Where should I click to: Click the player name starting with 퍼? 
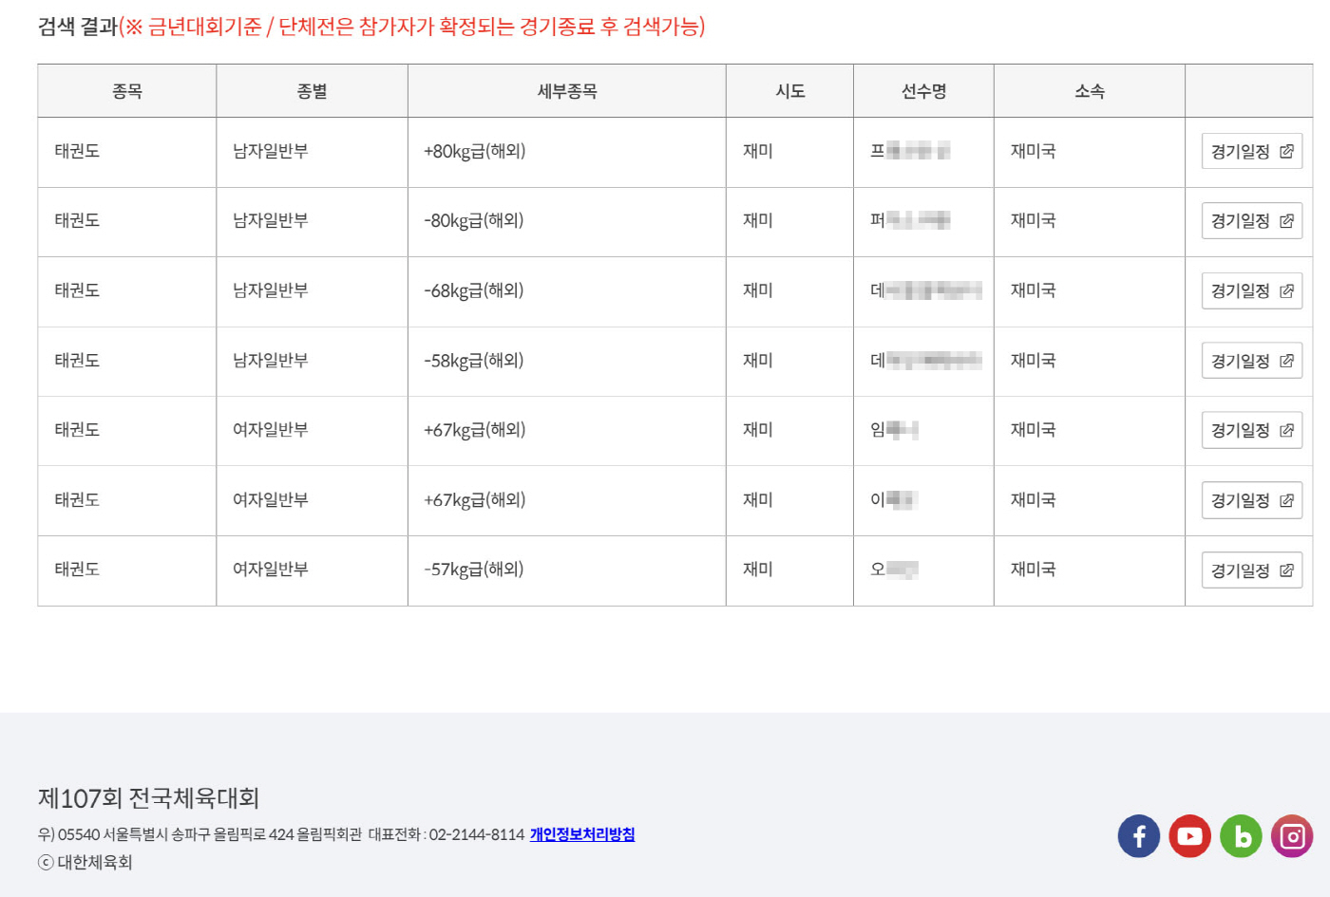(x=910, y=220)
